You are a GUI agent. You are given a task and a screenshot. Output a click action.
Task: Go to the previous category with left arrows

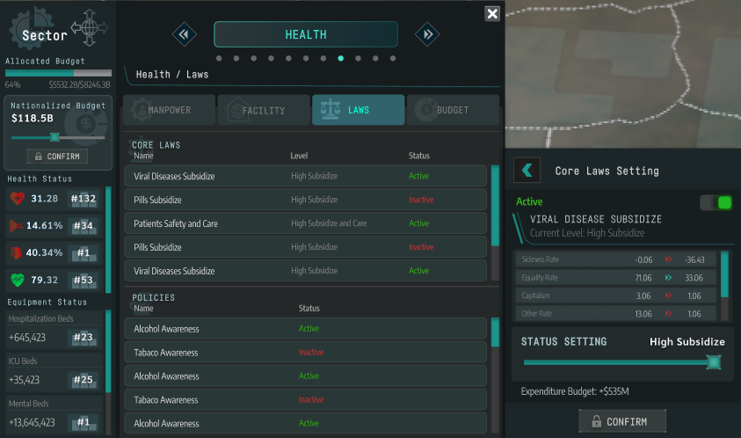coord(184,34)
